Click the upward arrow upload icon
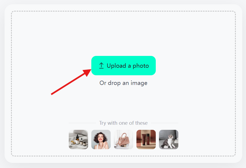 101,66
